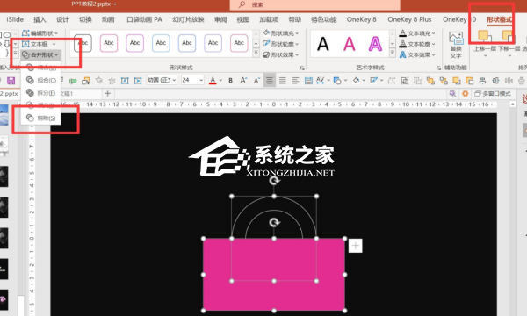Image resolution: width=527 pixels, height=316 pixels.
Task: Click the send backward icon in quick toolbar
Action: [470, 81]
